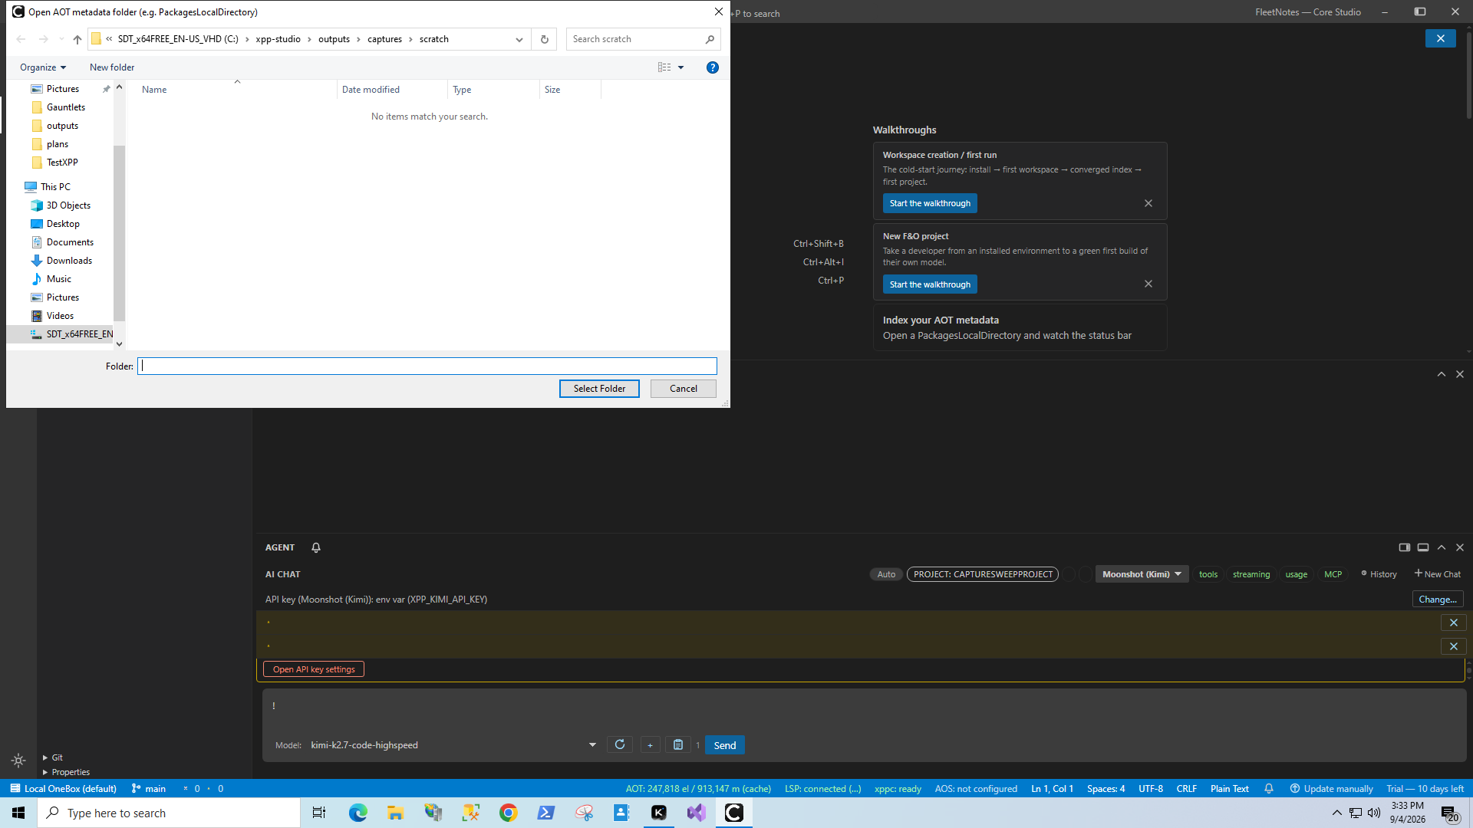Toggle the tools capability pill
The width and height of the screenshot is (1473, 828).
click(x=1208, y=574)
